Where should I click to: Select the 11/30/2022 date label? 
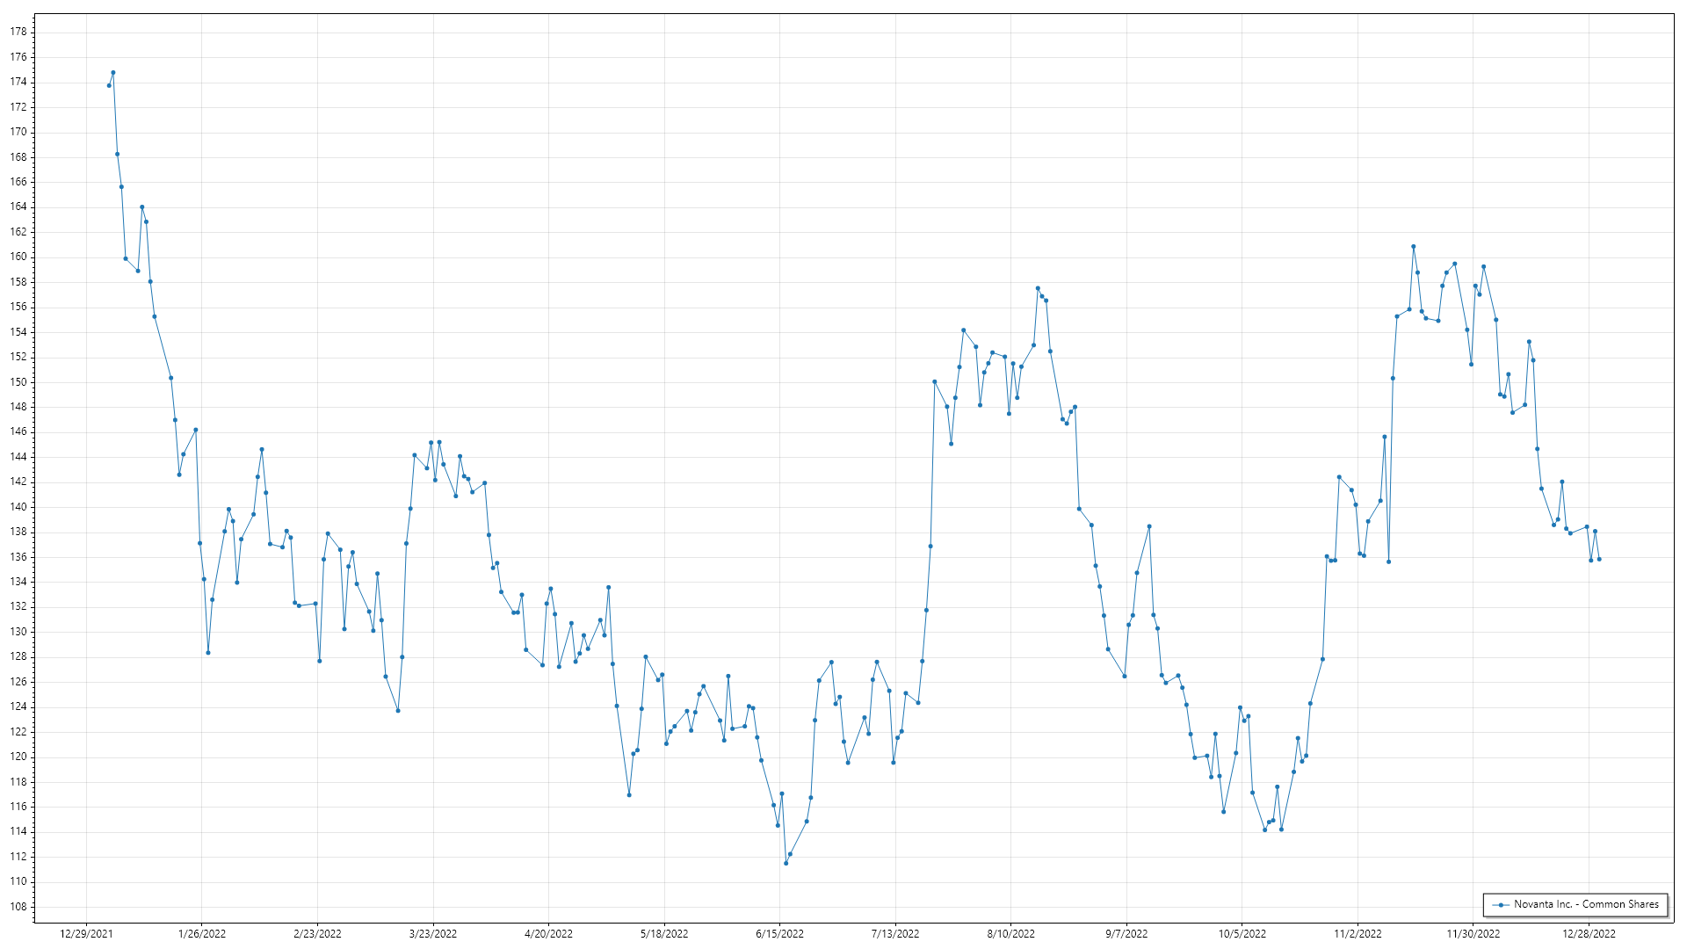pos(1473,934)
